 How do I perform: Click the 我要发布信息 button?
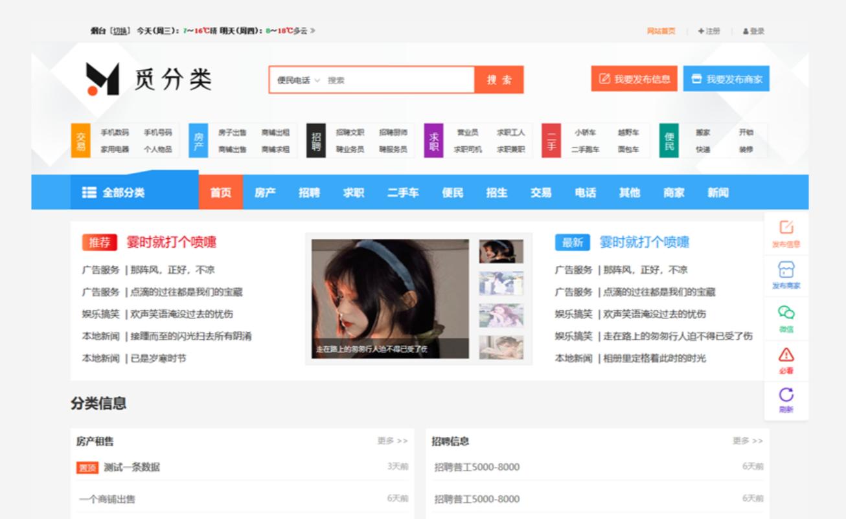(634, 79)
